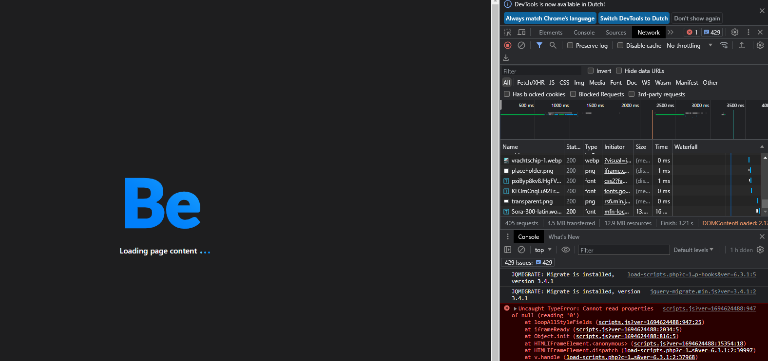
Task: Open the No throttling dropdown
Action: tap(689, 45)
